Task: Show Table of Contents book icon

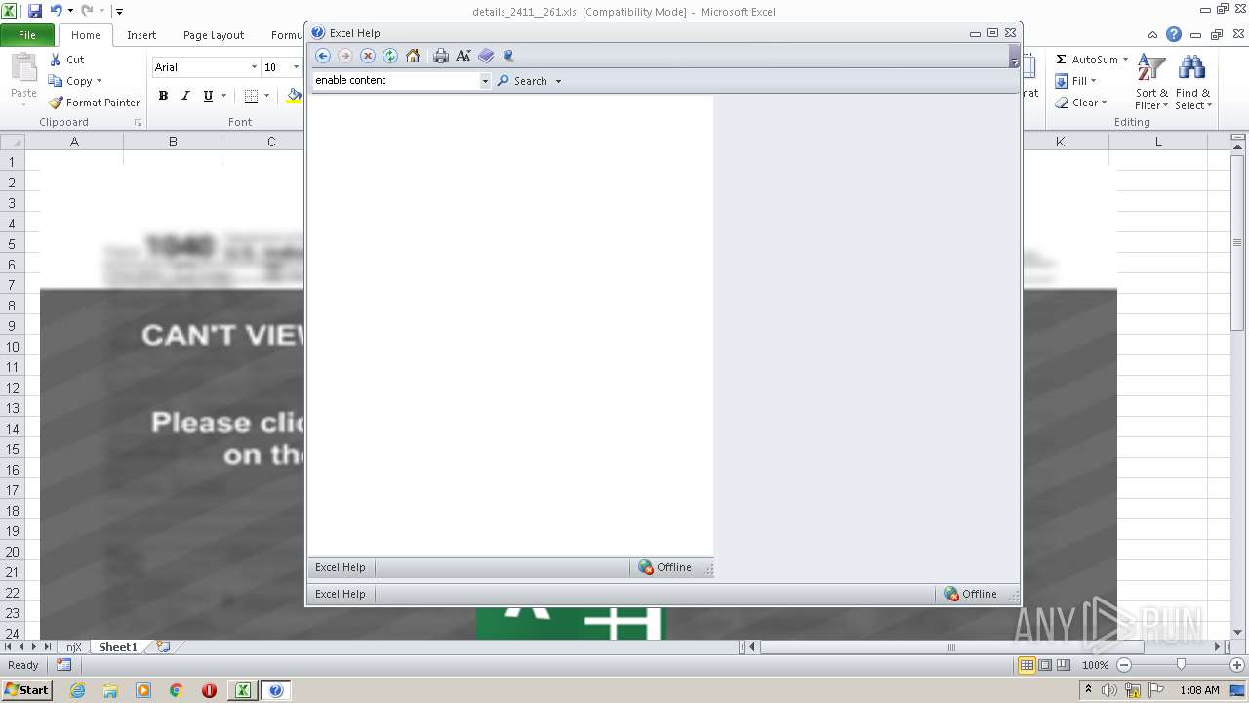Action: click(x=486, y=56)
